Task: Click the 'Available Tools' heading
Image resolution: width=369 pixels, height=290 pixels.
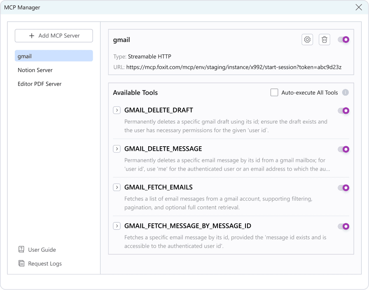Action: pyautogui.click(x=135, y=93)
